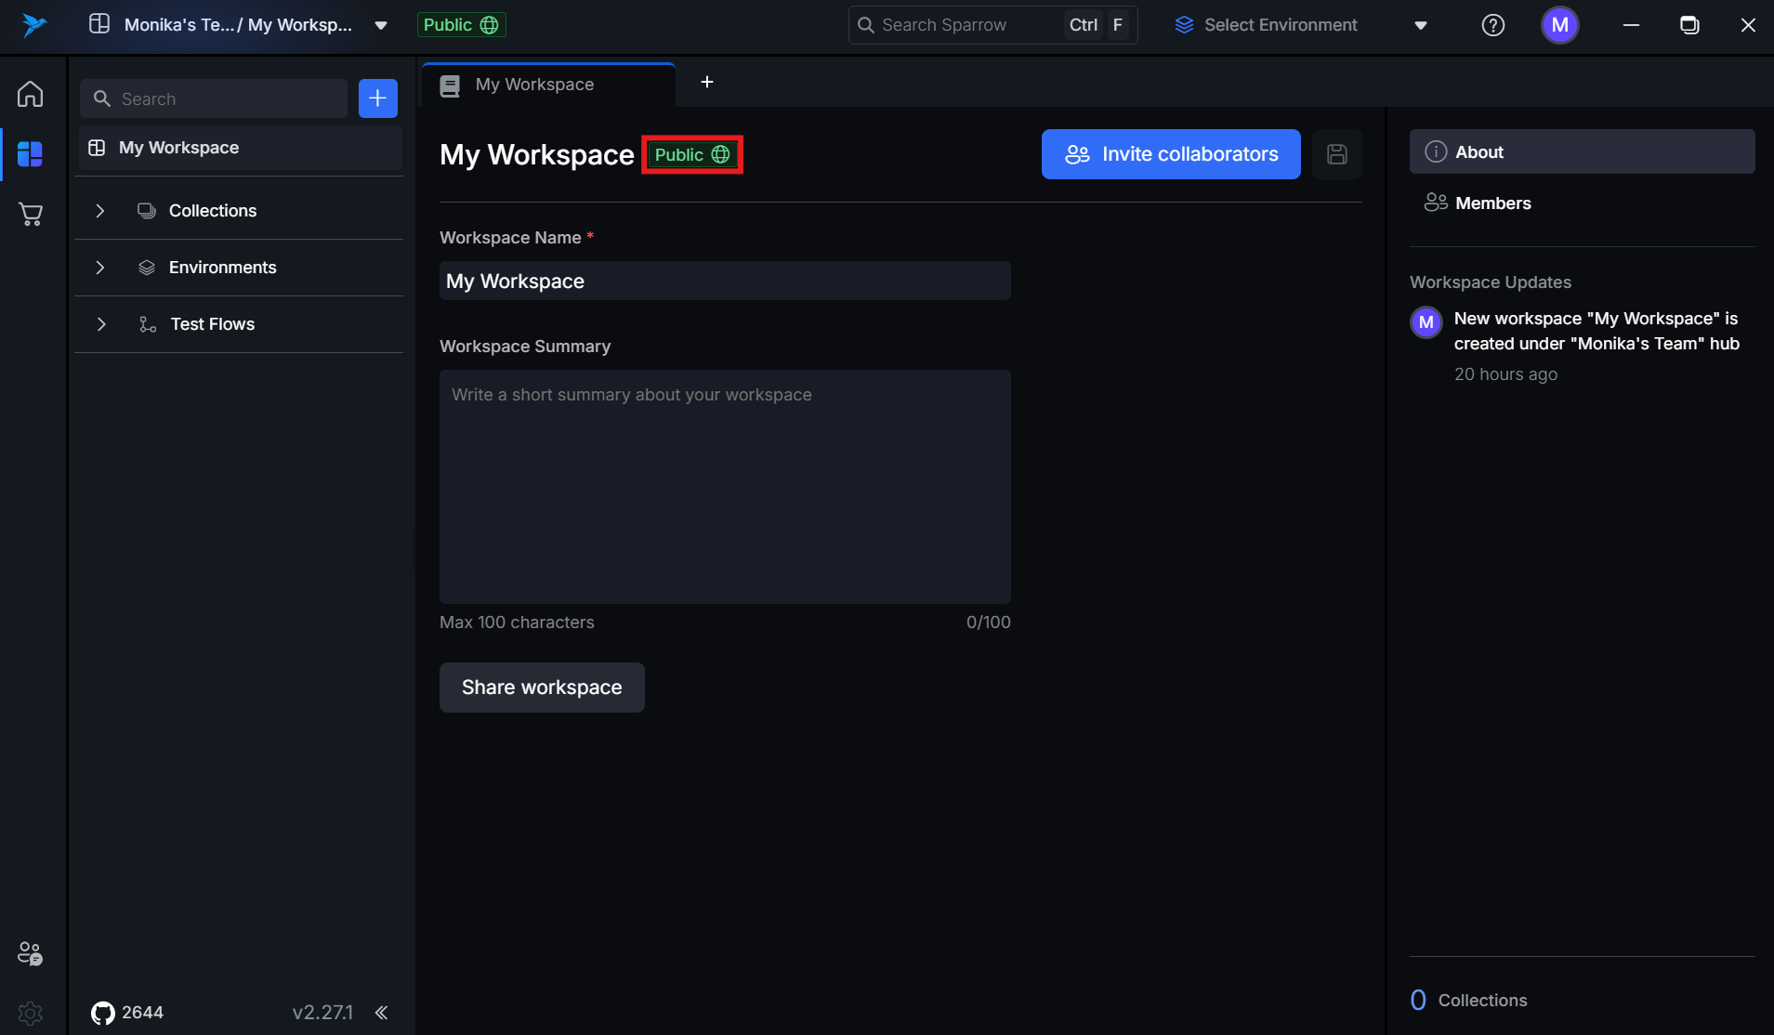Open the community feedback icon in left rail
Viewport: 1774px width, 1035px height.
click(30, 953)
